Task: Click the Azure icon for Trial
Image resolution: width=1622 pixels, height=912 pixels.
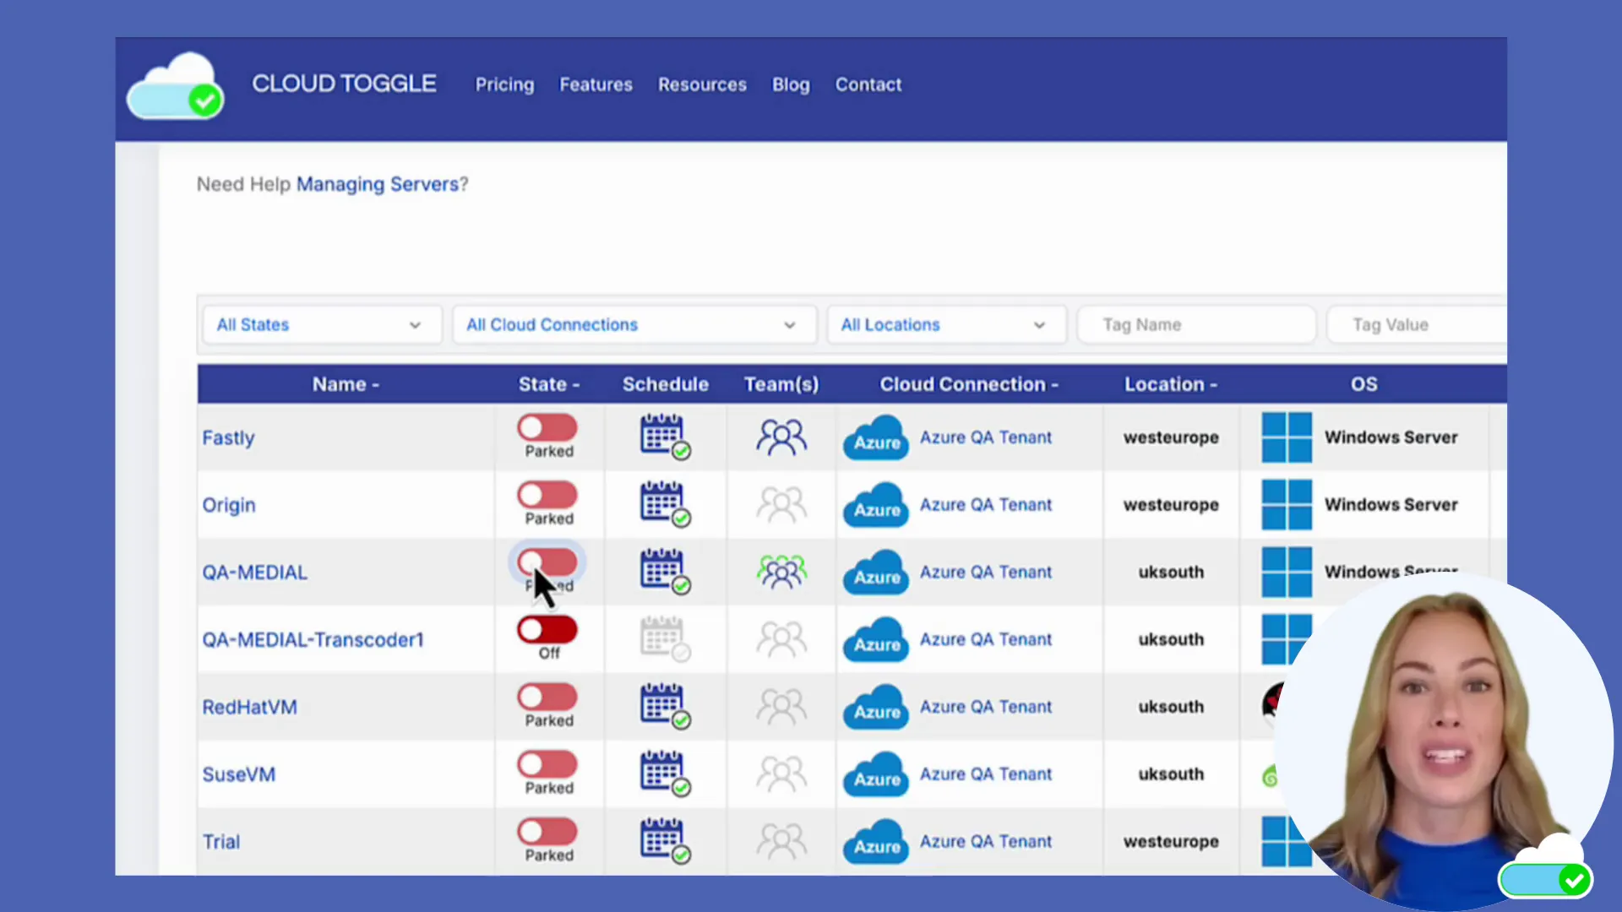Action: pos(875,841)
